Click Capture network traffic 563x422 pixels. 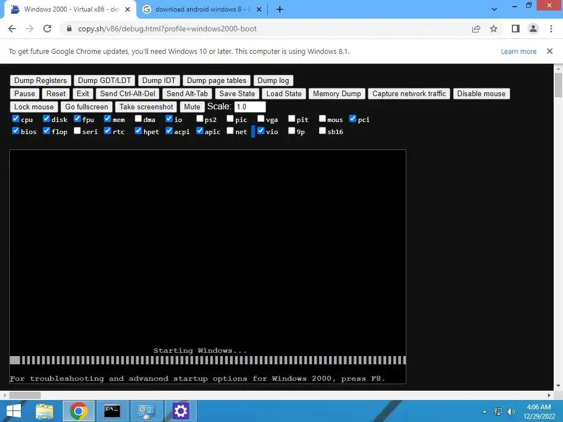pos(409,93)
